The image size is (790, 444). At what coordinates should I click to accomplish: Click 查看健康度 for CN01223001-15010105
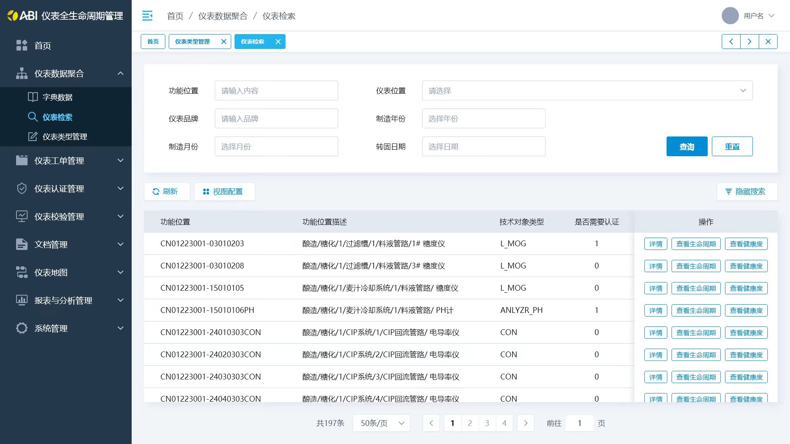746,288
